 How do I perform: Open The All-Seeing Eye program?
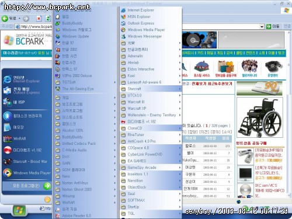point(86,89)
